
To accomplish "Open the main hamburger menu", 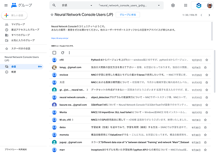I will (6, 5).
